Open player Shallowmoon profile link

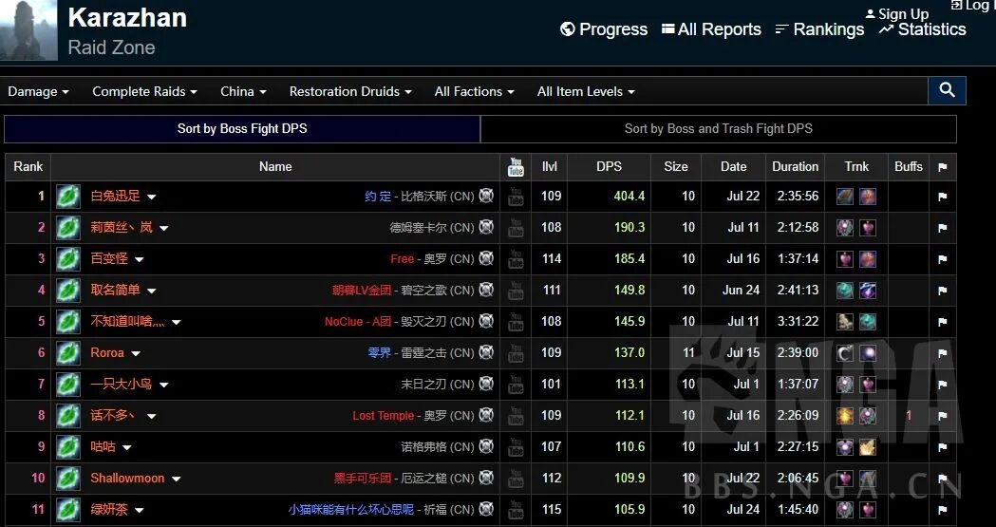[x=127, y=479]
